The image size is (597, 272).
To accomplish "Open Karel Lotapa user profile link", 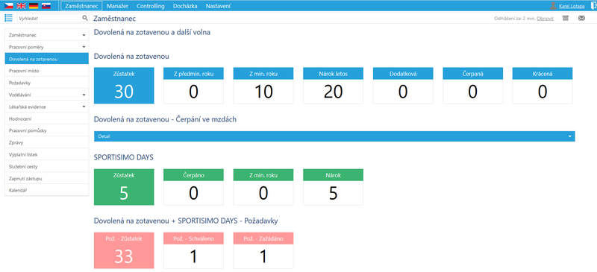I will click(x=572, y=6).
